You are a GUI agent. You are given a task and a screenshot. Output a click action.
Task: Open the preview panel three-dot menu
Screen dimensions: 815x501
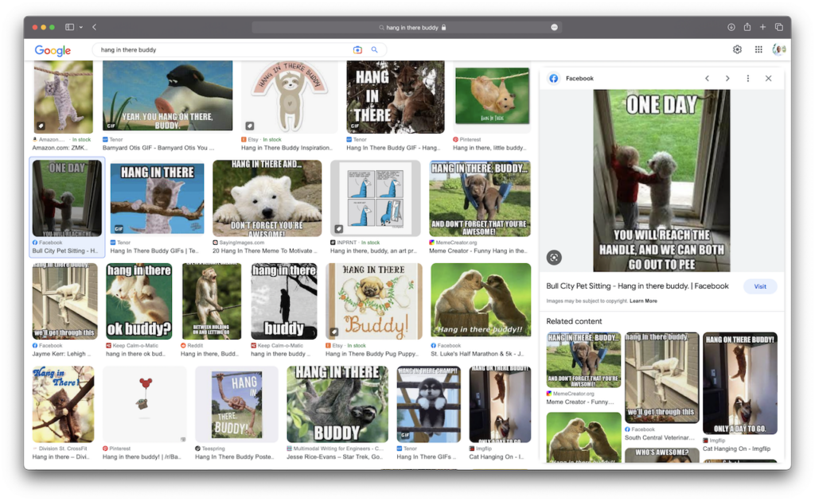click(x=747, y=79)
